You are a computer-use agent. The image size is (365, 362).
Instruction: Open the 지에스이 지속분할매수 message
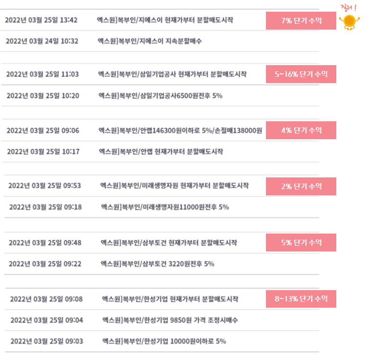(x=150, y=41)
